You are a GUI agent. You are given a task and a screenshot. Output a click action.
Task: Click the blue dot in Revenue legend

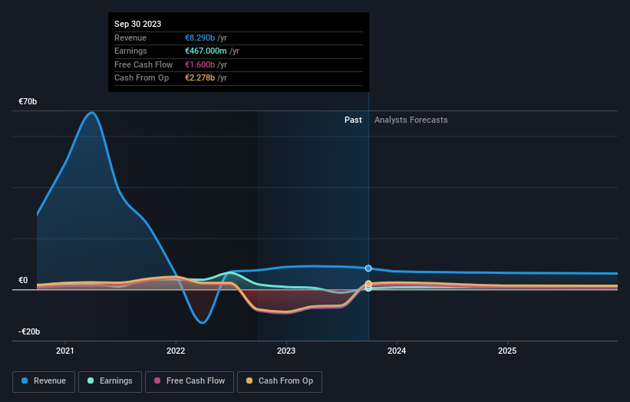(25, 381)
